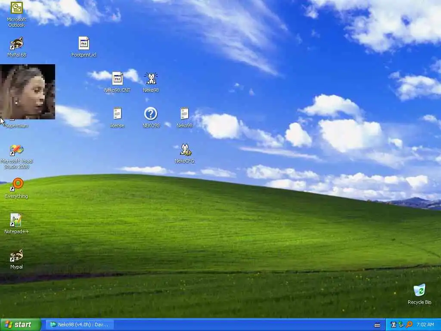Select the Footprint.icl file icon
Image resolution: width=441 pixels, height=331 pixels.
click(84, 44)
